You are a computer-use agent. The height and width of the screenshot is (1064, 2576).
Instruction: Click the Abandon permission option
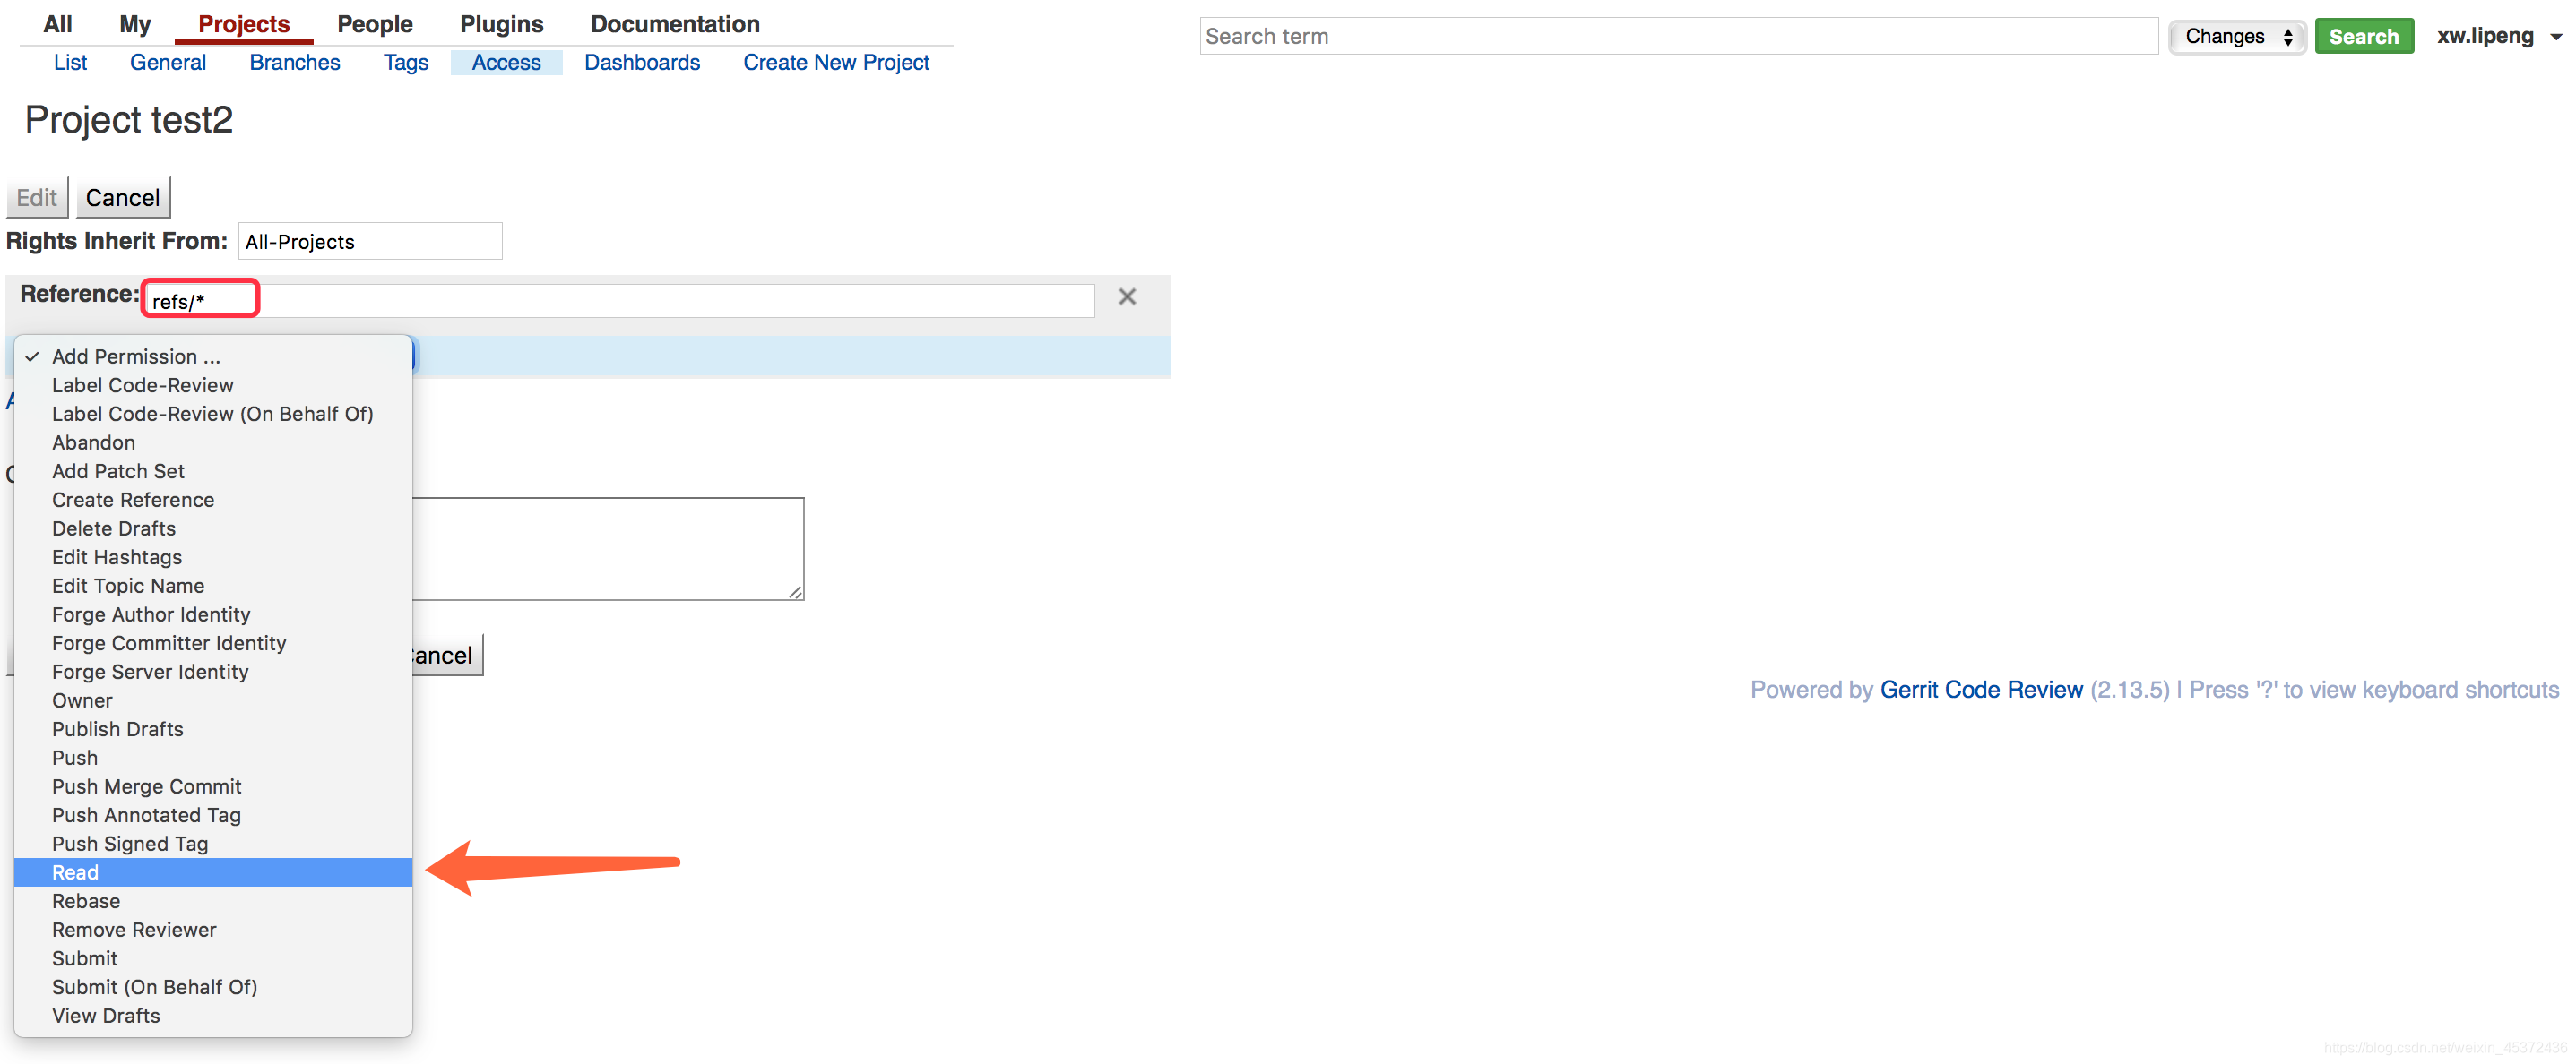[92, 442]
